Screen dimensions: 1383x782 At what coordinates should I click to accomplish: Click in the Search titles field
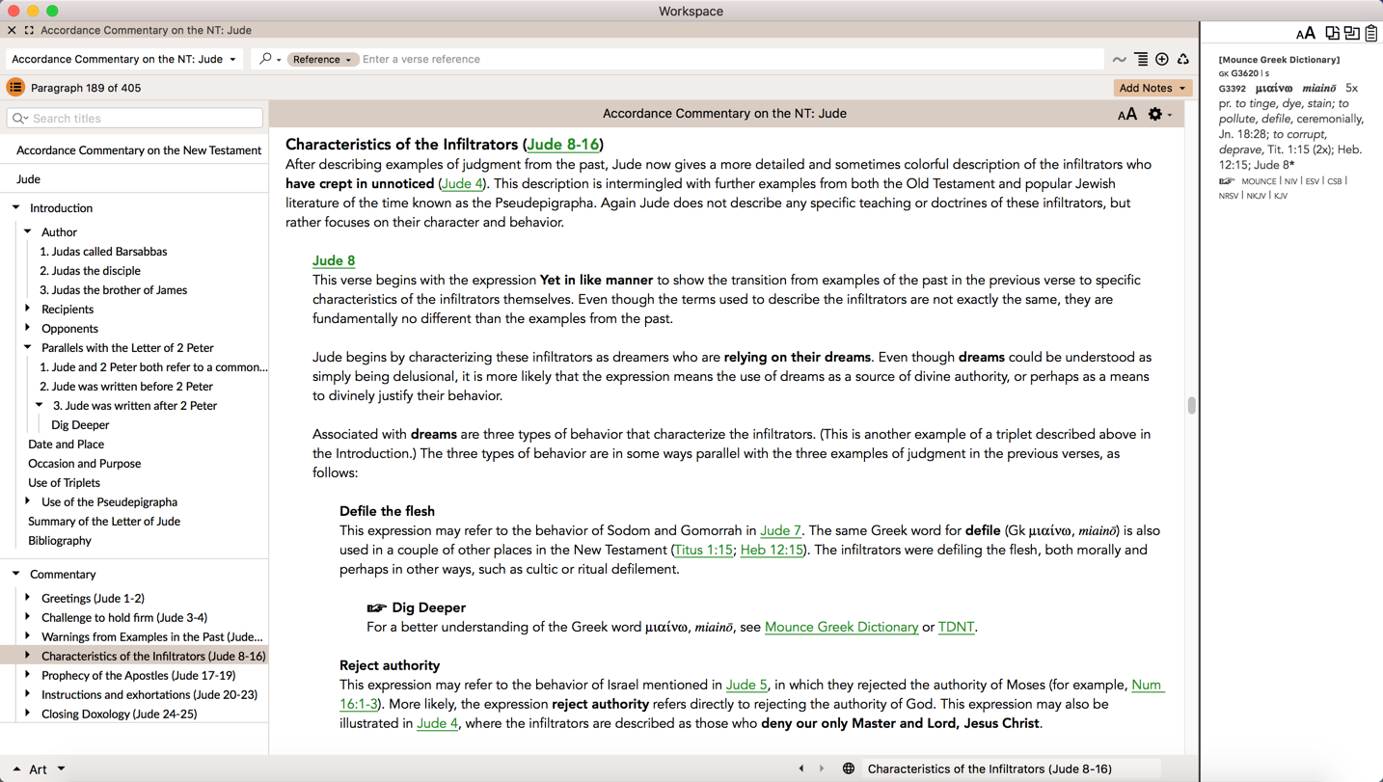(135, 119)
